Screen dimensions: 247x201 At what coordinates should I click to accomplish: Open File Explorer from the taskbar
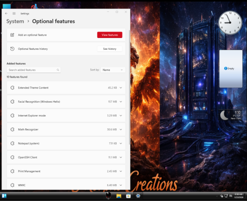(119, 196)
